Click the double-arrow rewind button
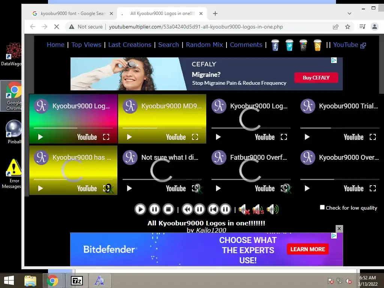Screen dimensions: 384x288 pyautogui.click(x=187, y=209)
